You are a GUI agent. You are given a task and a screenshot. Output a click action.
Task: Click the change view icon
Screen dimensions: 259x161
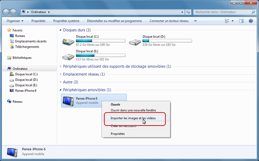coord(227,21)
